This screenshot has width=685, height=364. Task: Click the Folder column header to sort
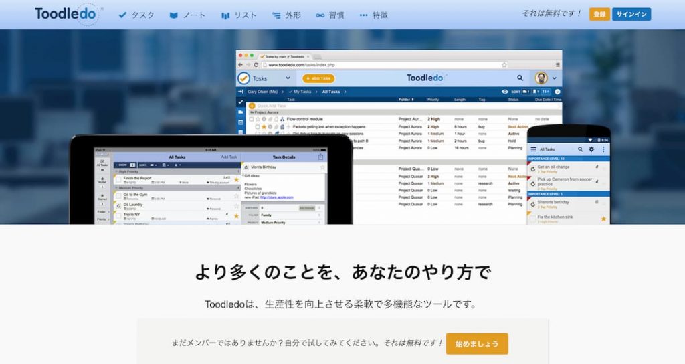point(406,100)
